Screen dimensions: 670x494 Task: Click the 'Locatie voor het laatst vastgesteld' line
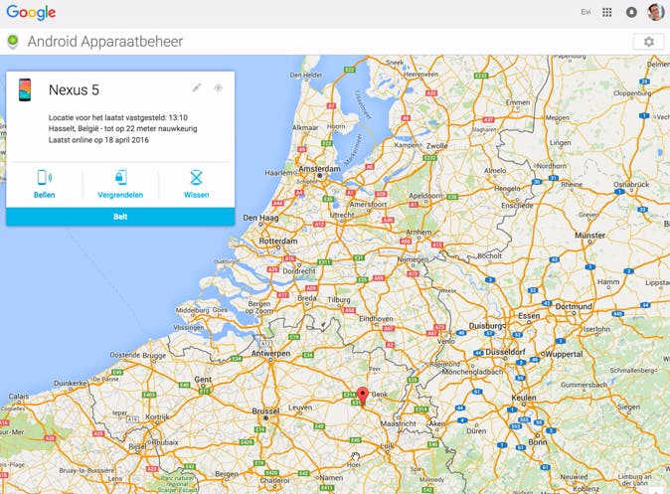pos(118,117)
